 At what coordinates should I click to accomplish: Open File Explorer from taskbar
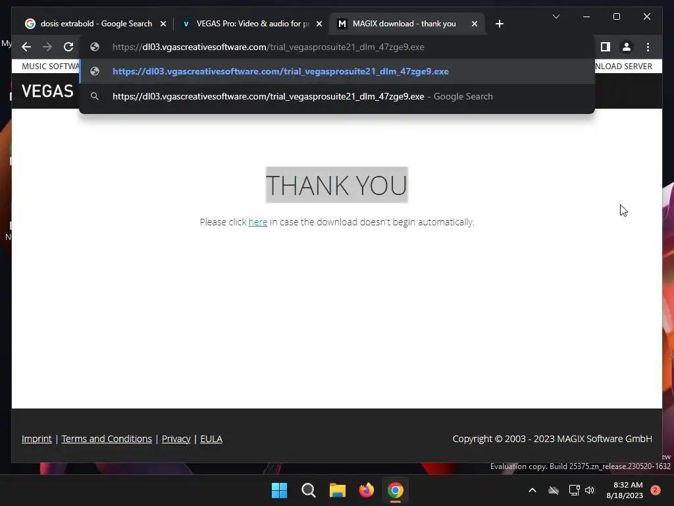[x=338, y=490]
